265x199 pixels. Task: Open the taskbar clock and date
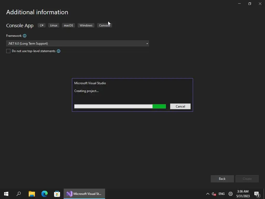pos(243,194)
